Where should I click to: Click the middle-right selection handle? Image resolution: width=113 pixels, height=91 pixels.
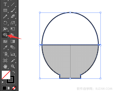(x=100, y=45)
